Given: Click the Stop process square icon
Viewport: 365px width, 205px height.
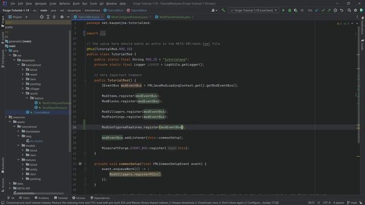Looking at the screenshot, I should pos(302,10).
